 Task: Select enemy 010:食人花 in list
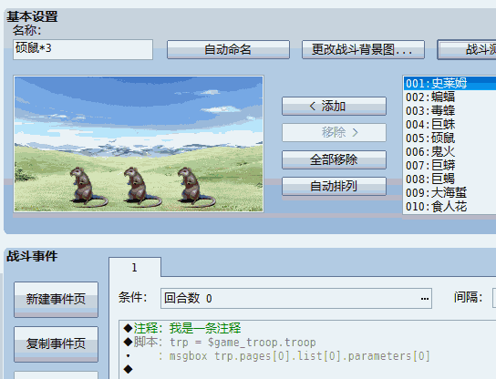pos(449,207)
